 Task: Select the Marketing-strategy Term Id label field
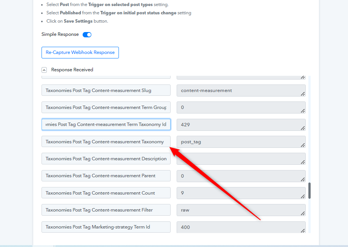(x=106, y=227)
